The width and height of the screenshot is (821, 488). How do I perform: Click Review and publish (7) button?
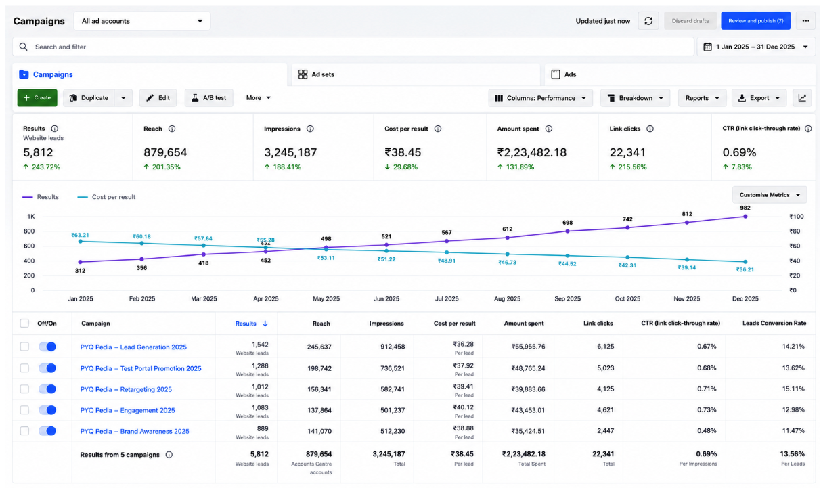tap(755, 21)
